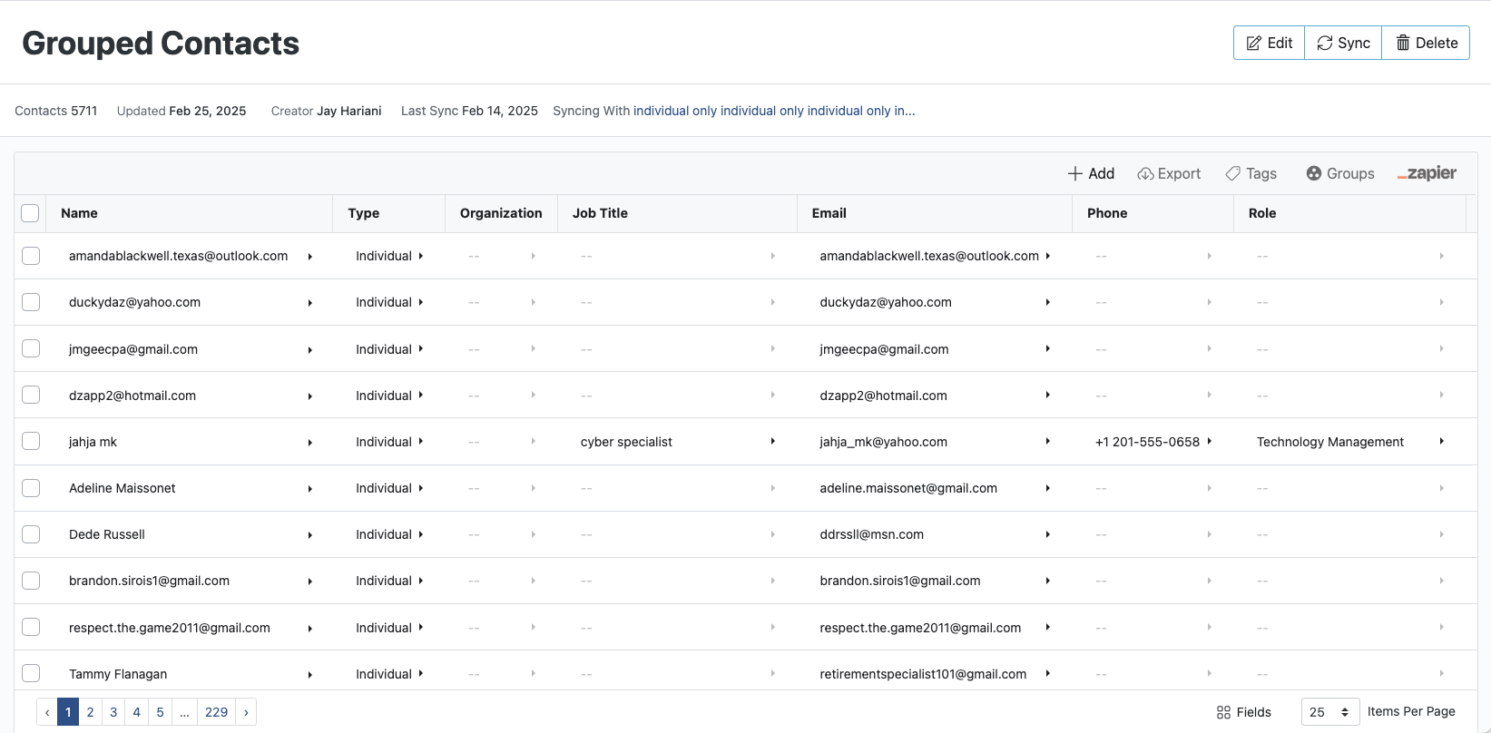Screen dimensions: 1491x733
Task: Check the box for amandablackwell.texas@outlook.com row
Action: 31,256
